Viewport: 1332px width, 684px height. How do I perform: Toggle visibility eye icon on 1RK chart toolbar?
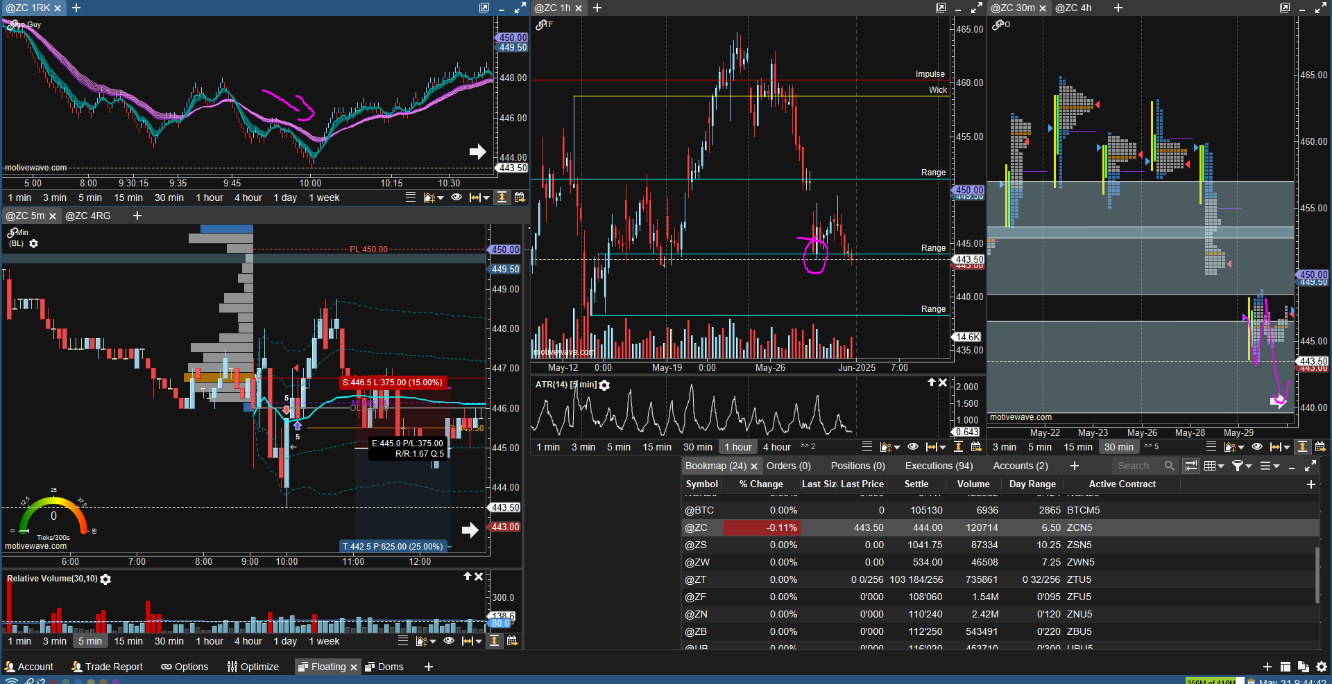[x=456, y=198]
